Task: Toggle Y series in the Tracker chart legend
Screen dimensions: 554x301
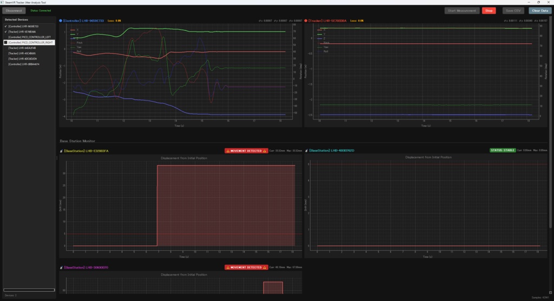Action: coord(321,34)
